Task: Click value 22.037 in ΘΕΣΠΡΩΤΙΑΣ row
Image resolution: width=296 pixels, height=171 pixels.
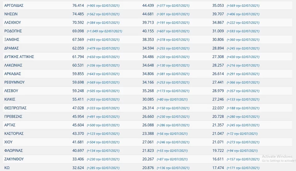Action: (218, 108)
